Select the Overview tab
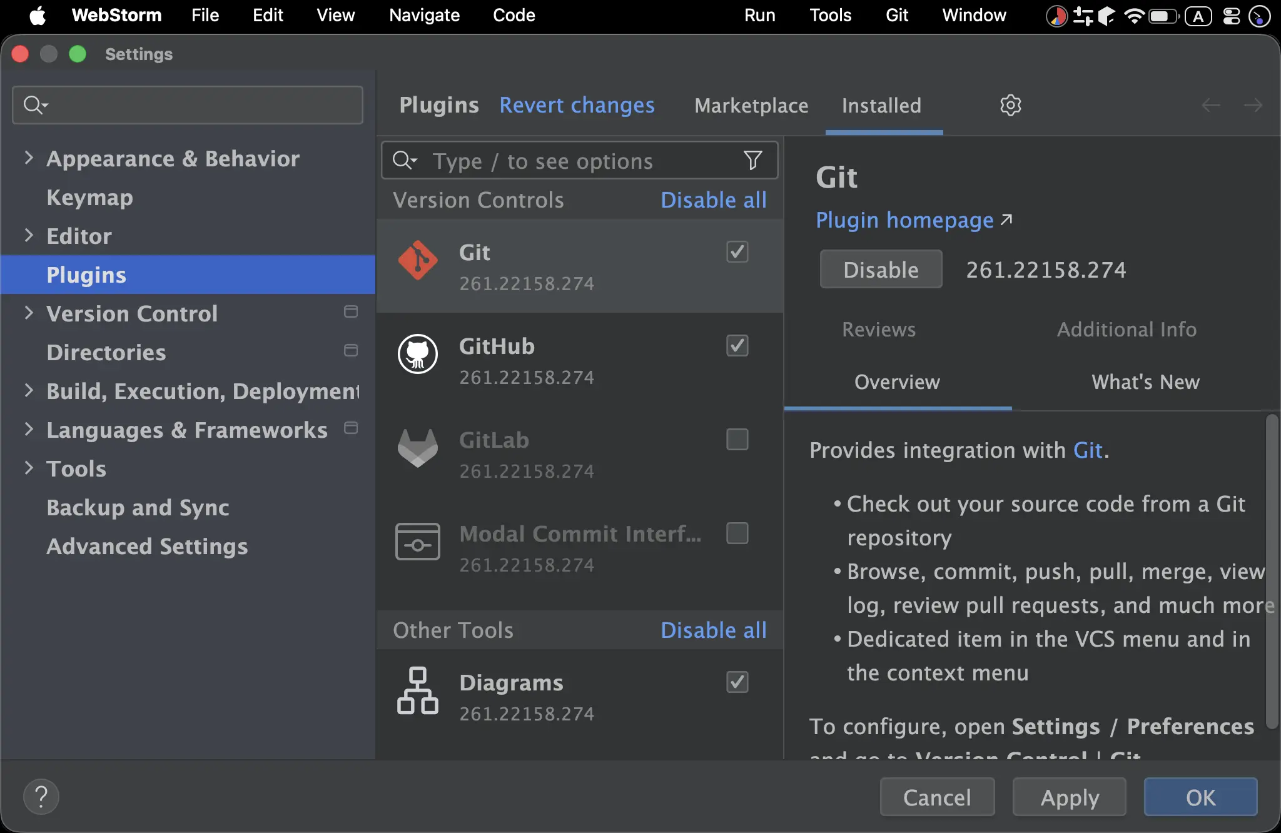Viewport: 1281px width, 833px height. [897, 381]
